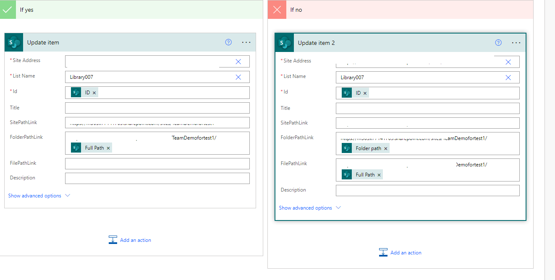Focus the Title field in Update item 2

pos(428,108)
